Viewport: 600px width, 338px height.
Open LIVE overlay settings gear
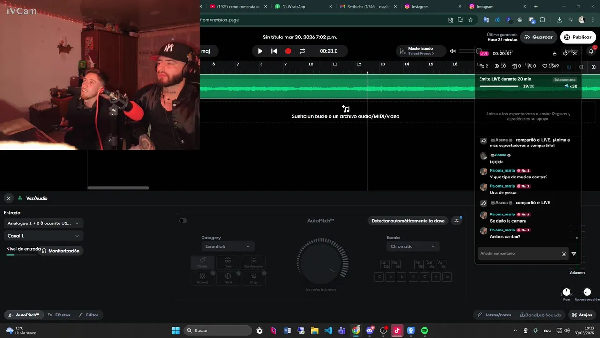(565, 54)
